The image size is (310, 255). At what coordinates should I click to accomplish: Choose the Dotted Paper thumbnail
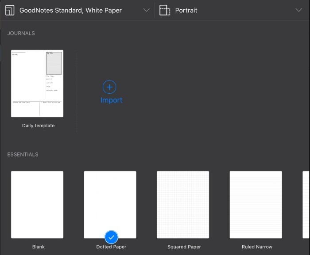(110, 205)
